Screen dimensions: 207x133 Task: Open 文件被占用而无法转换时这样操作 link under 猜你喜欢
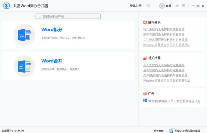tap(165, 40)
